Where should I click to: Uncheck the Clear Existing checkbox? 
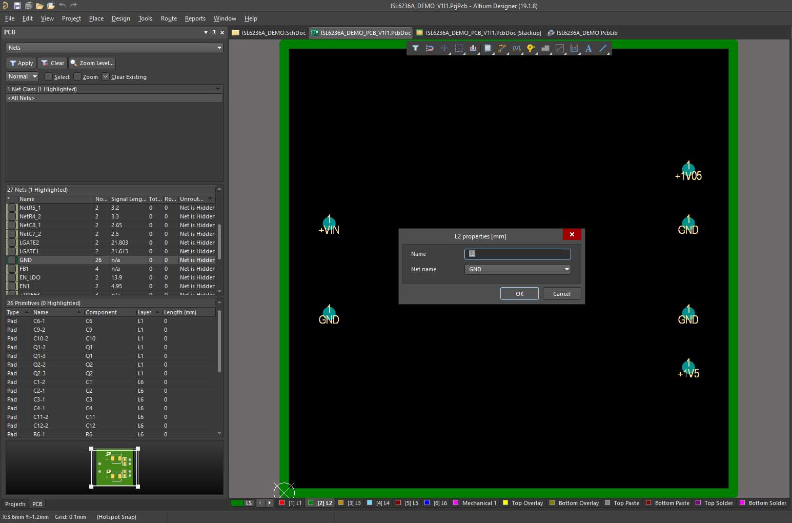[106, 77]
